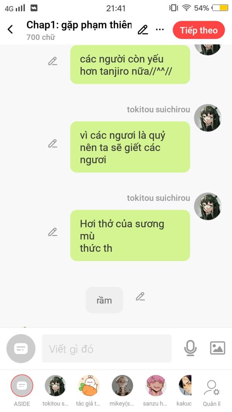Viewport: 232px width, 412px height.
Task: Edit the 'Hơi thở của sương mù' message
Action: (53, 232)
